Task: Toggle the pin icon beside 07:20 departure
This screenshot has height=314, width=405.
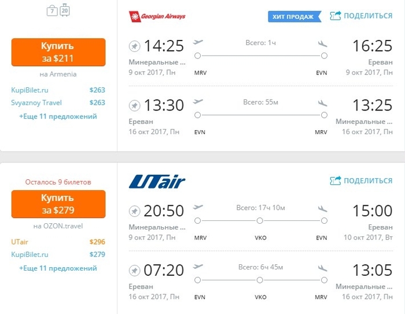Action: (x=134, y=270)
